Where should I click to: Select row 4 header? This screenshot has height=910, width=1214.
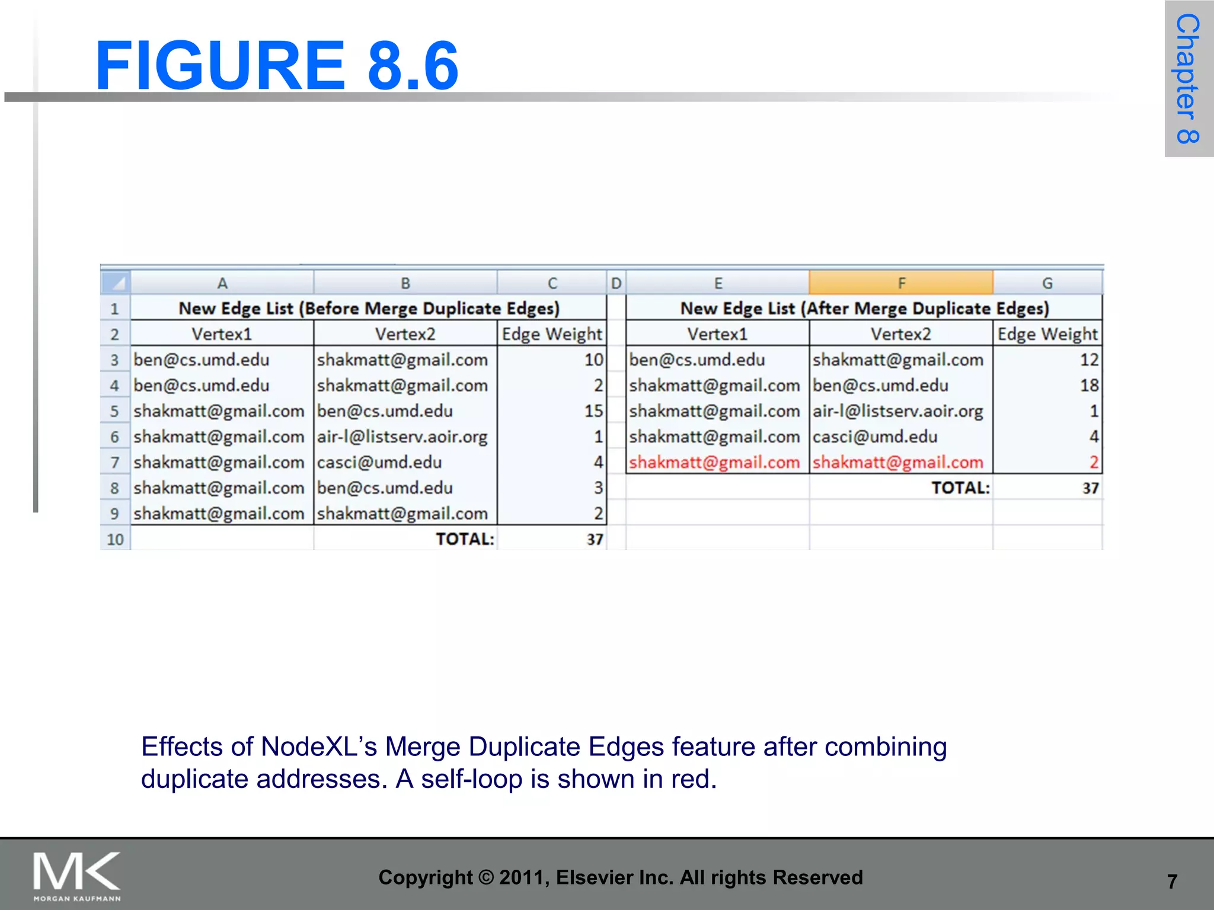[115, 386]
